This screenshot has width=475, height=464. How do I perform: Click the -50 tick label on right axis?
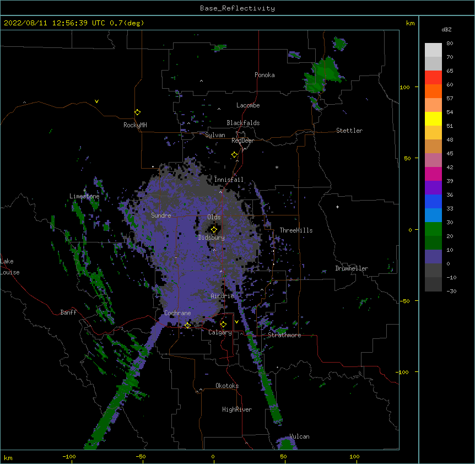(404, 301)
